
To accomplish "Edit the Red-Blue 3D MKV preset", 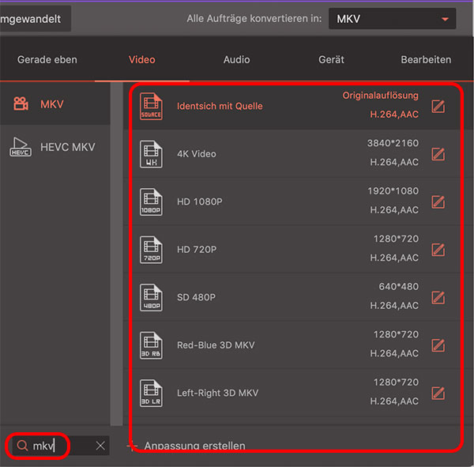I will [438, 345].
